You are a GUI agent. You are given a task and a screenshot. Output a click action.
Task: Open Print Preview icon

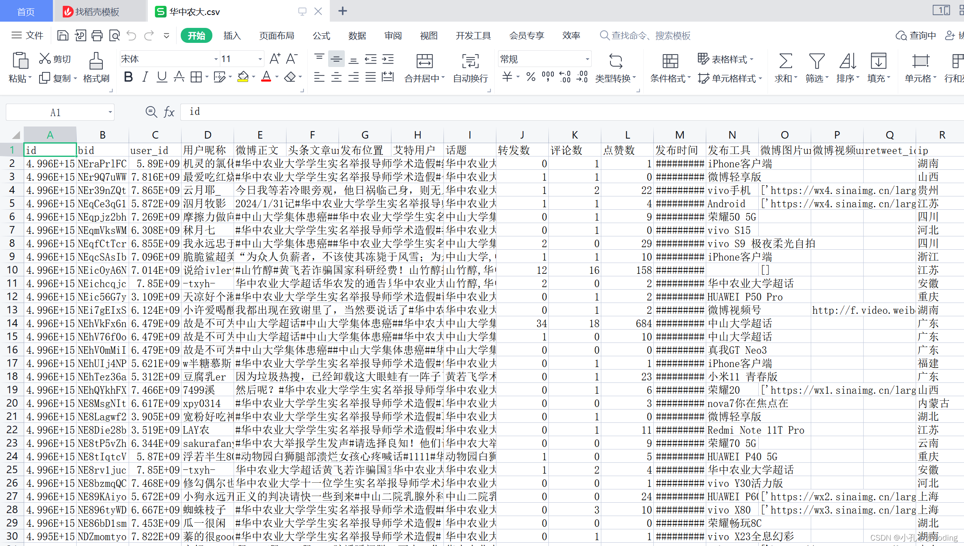[x=115, y=36]
